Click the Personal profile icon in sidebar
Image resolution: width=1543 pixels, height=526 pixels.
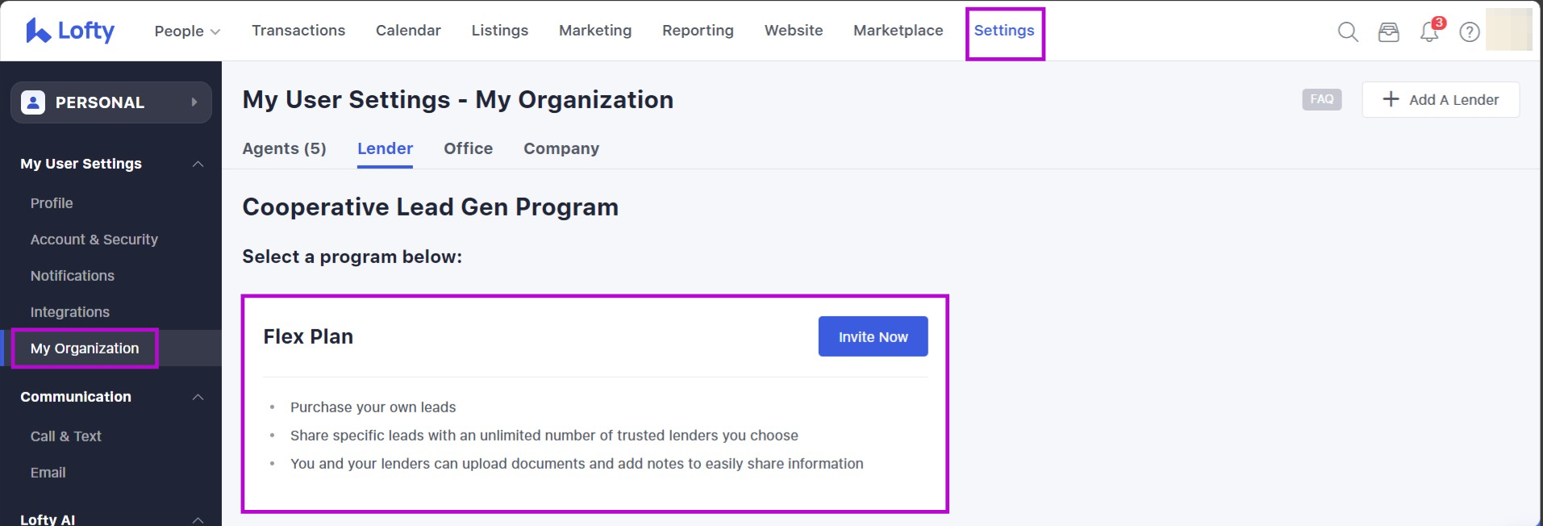tap(33, 102)
